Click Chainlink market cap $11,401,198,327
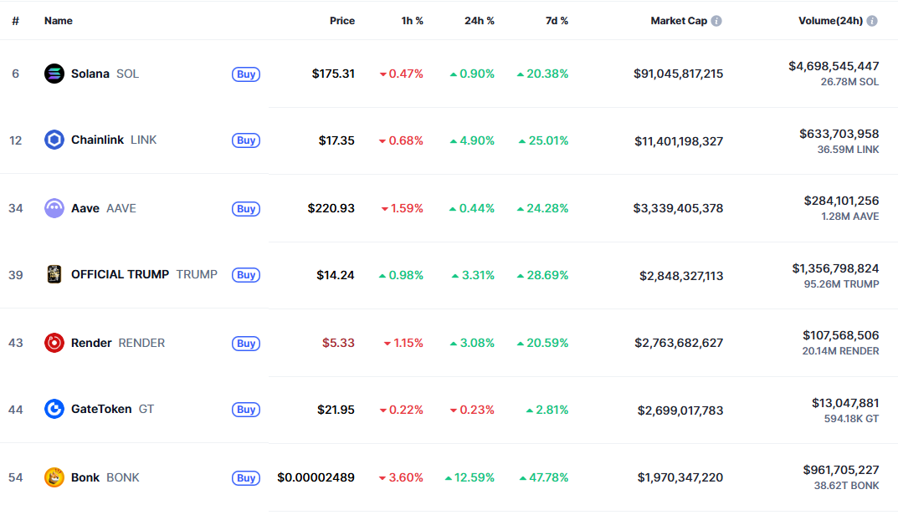The width and height of the screenshot is (898, 515). tap(679, 140)
